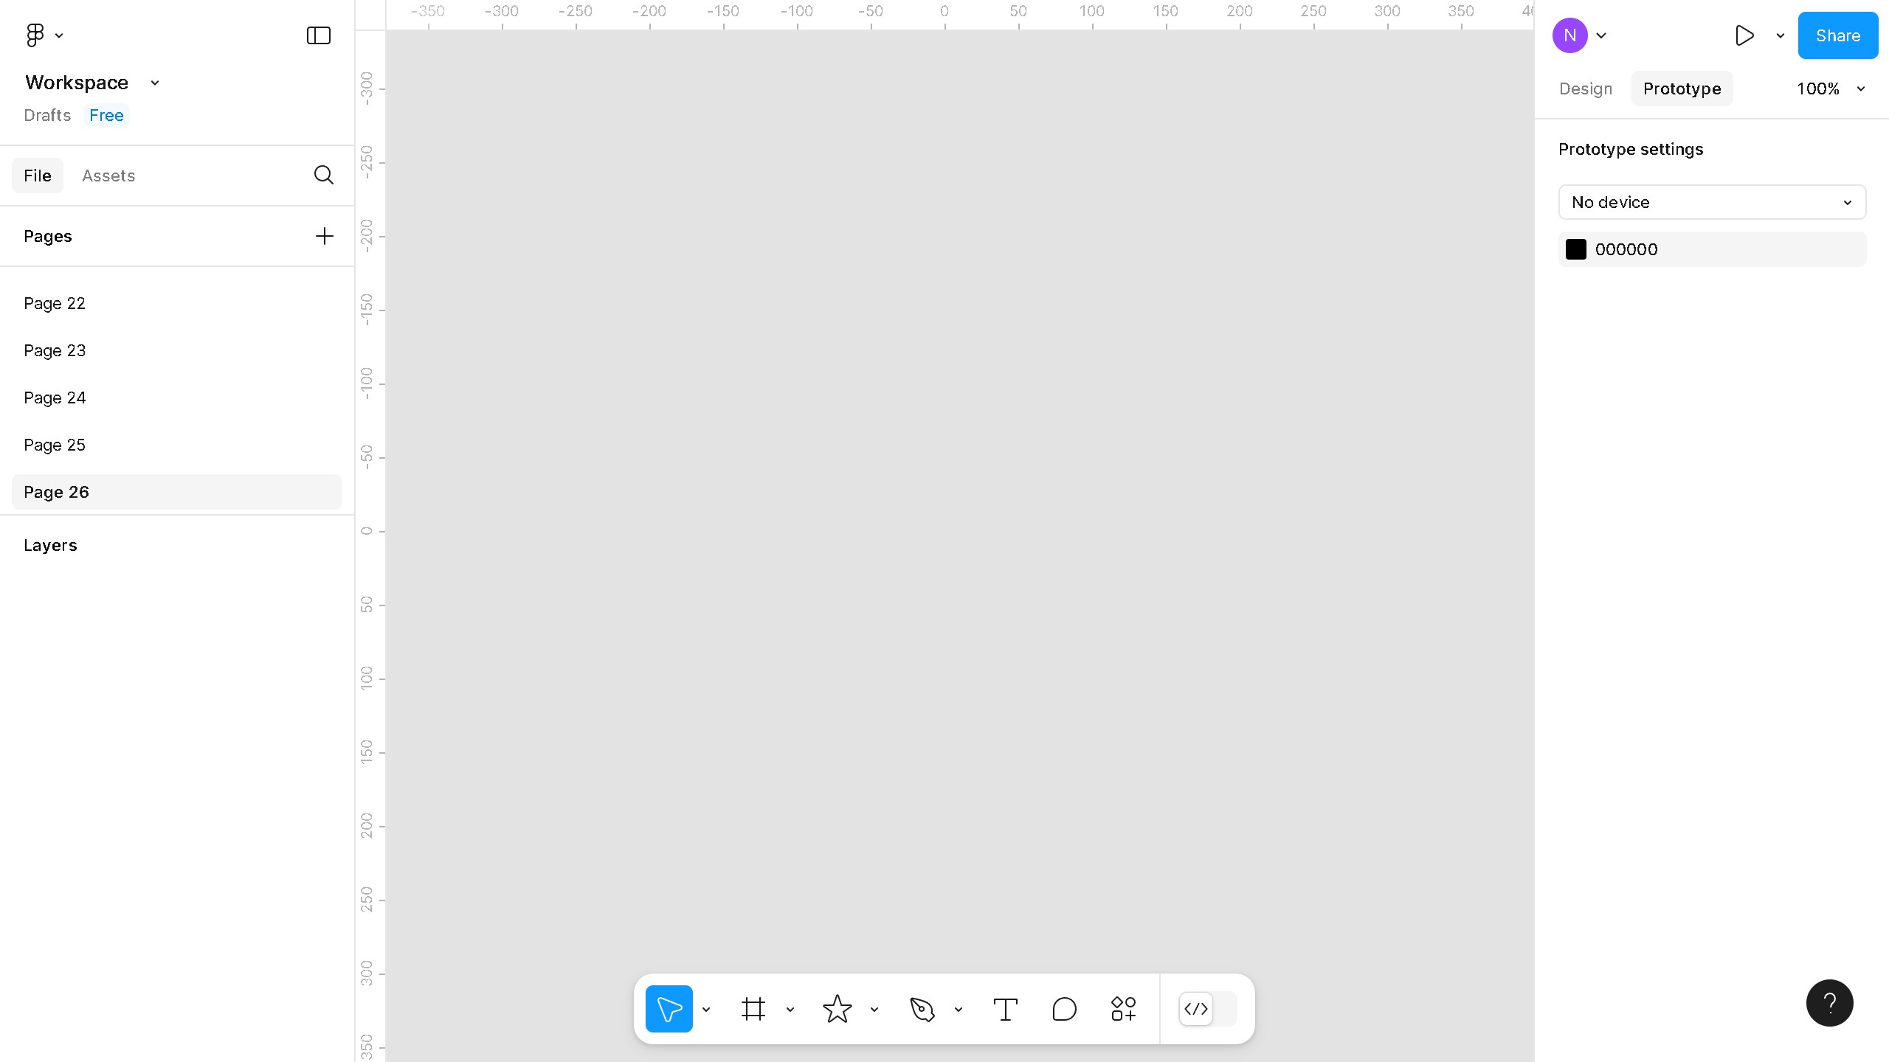Select the Frame tool
The width and height of the screenshot is (1889, 1062).
[753, 1008]
